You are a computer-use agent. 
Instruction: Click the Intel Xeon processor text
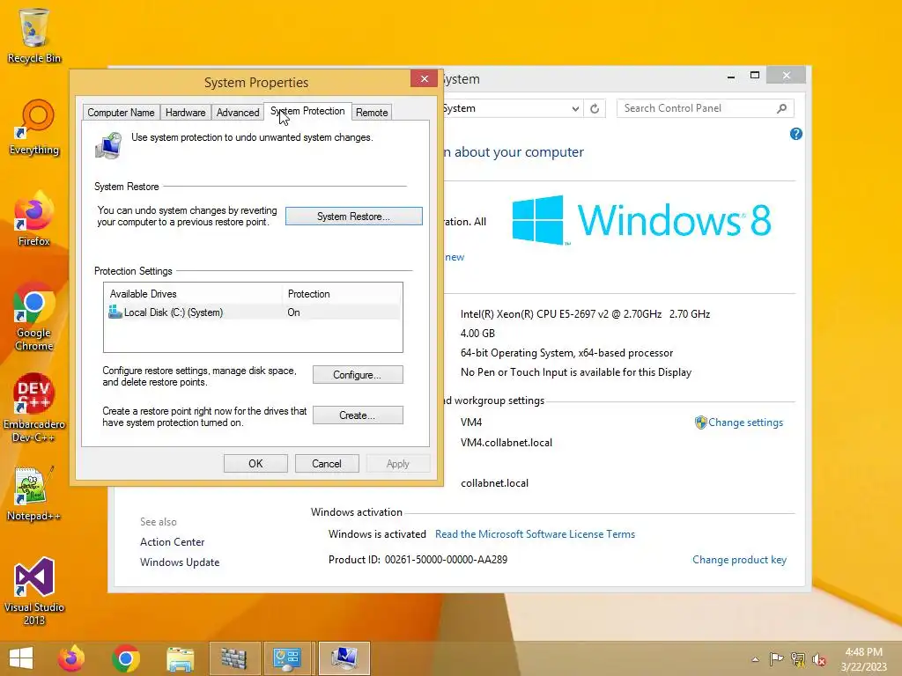pyautogui.click(x=585, y=314)
